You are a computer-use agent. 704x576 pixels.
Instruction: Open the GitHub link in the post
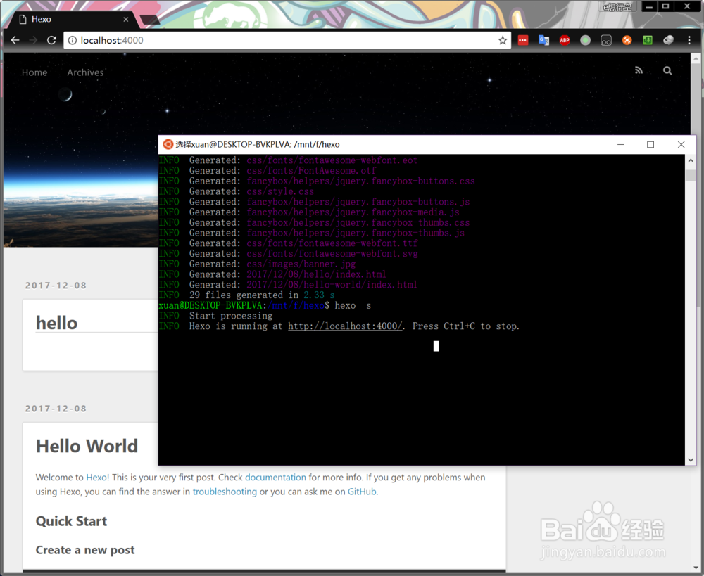coord(362,492)
